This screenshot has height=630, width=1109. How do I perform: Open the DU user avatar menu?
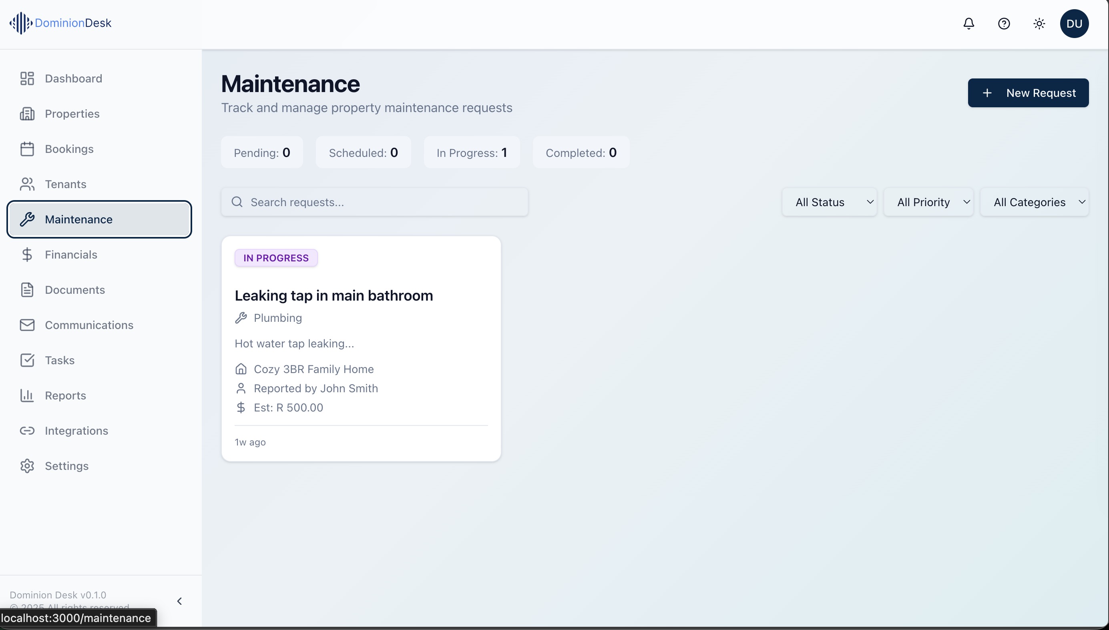click(1075, 23)
